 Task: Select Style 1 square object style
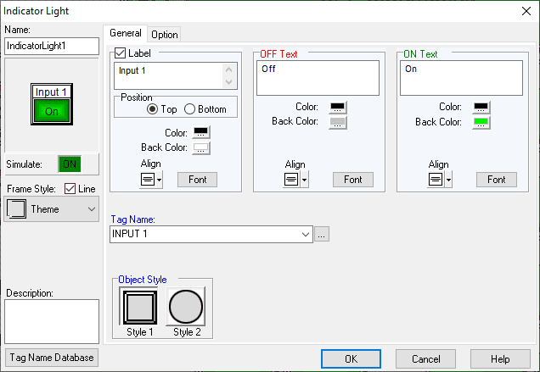pos(138,307)
